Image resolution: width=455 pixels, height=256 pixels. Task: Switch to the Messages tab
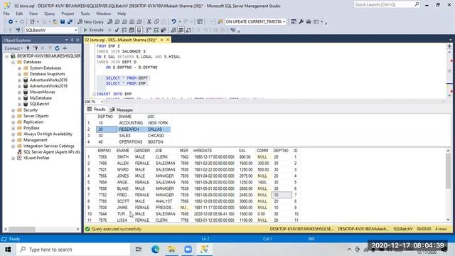click(122, 110)
